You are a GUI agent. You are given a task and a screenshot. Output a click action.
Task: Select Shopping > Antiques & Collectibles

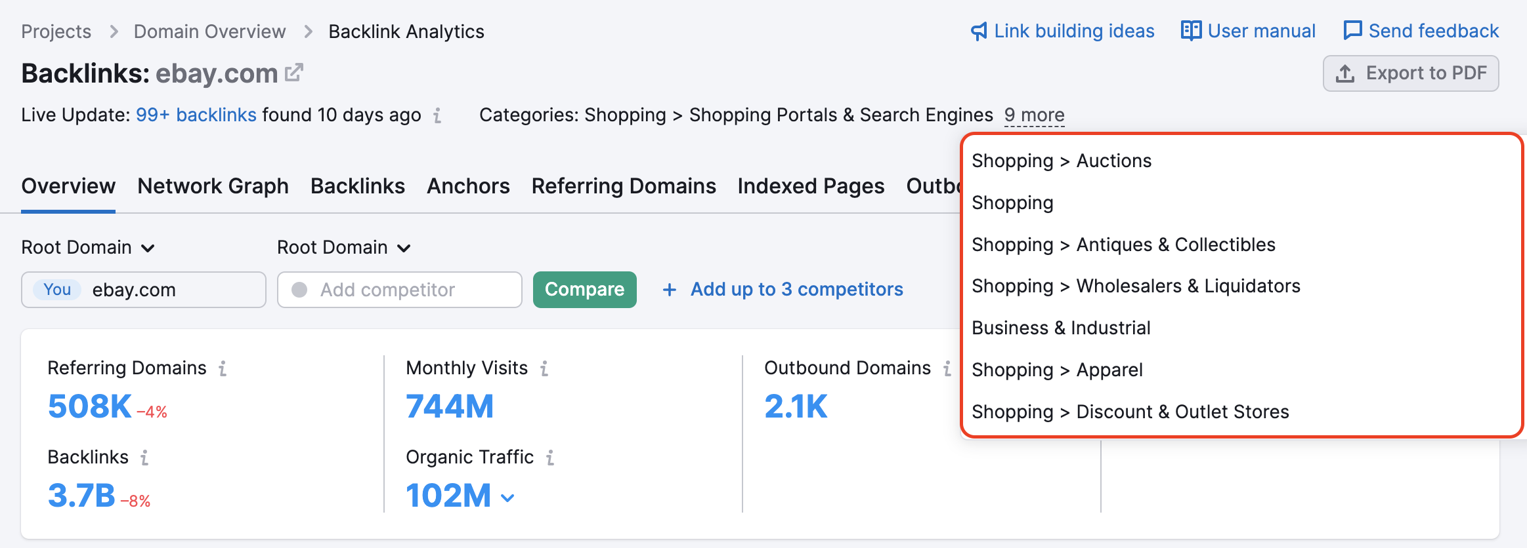point(1123,245)
